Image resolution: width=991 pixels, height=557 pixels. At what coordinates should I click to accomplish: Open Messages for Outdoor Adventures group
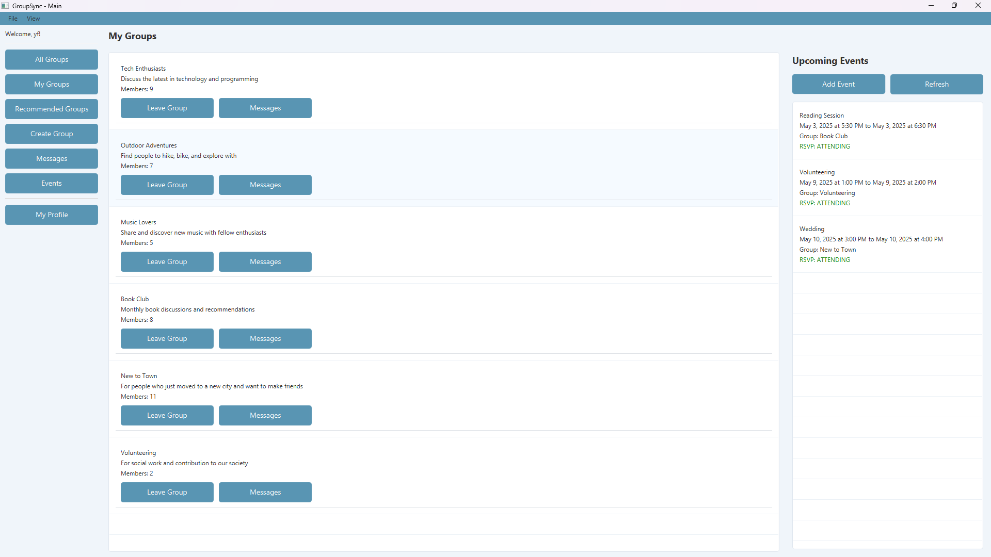coord(265,185)
